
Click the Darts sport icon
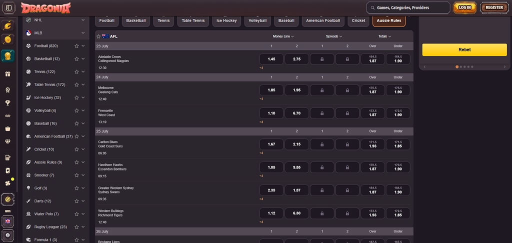tap(28, 201)
